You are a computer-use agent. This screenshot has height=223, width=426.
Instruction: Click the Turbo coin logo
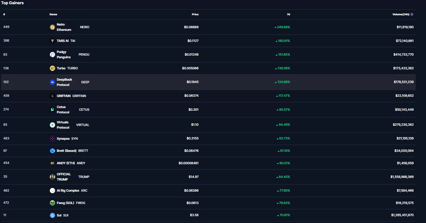click(x=52, y=68)
